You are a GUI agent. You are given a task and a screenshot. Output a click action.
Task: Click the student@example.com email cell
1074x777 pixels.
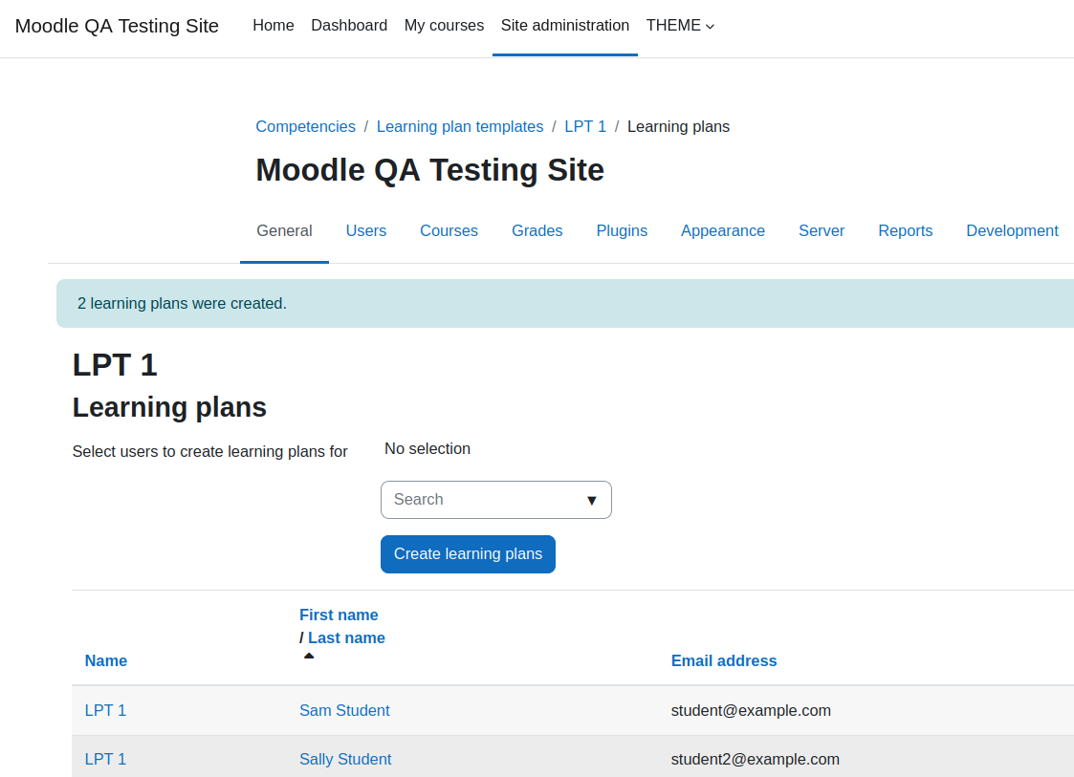coord(751,711)
